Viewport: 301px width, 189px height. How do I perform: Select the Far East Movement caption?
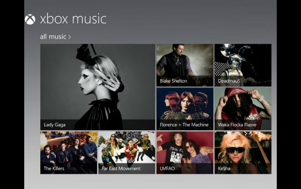(x=121, y=169)
